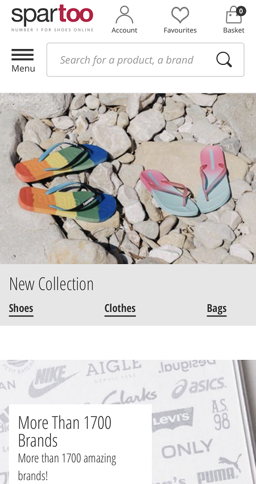Open the flip-flops banner image
The height and width of the screenshot is (484, 256).
[x=128, y=178]
